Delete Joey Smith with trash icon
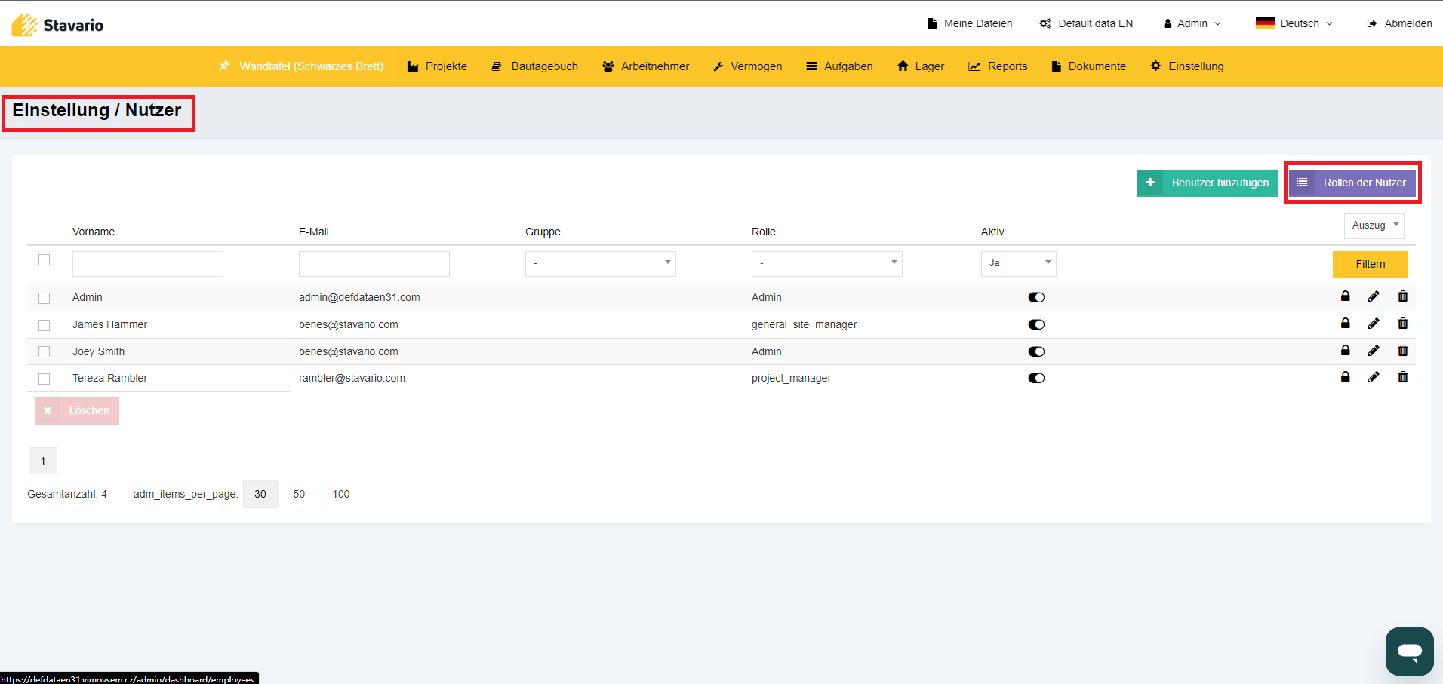 pos(1403,351)
